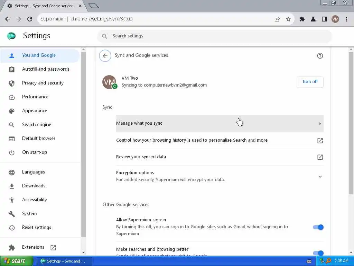The image size is (354, 266).
Task: Click the syncing email address text
Action: 175,85
